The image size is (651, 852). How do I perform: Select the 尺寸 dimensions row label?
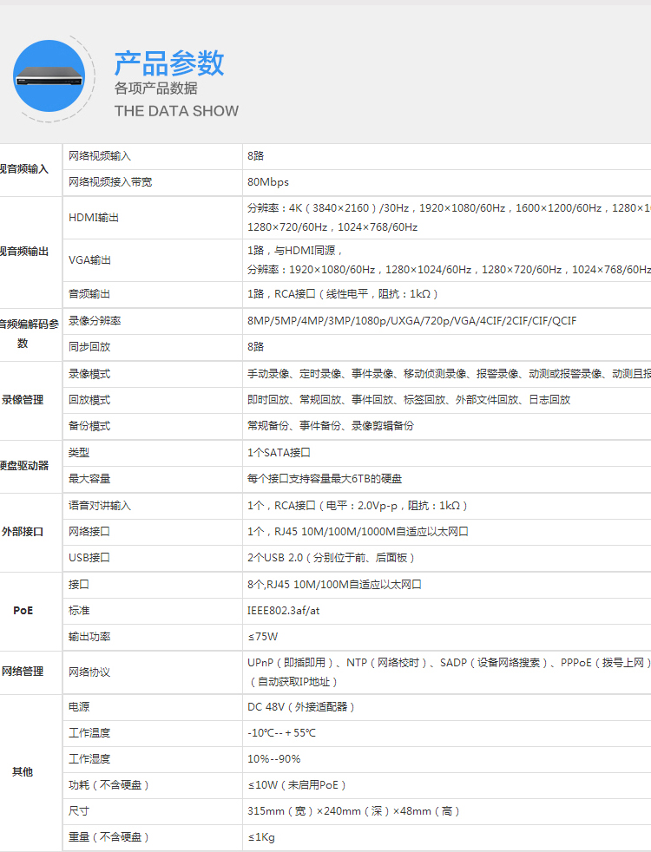(x=79, y=810)
